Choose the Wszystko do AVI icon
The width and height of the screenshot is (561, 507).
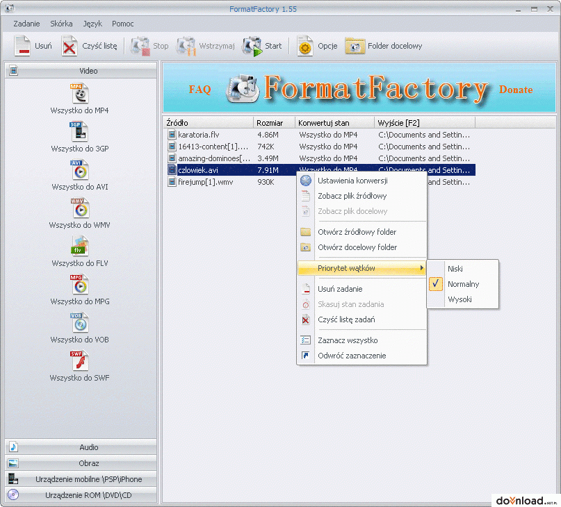coord(79,170)
